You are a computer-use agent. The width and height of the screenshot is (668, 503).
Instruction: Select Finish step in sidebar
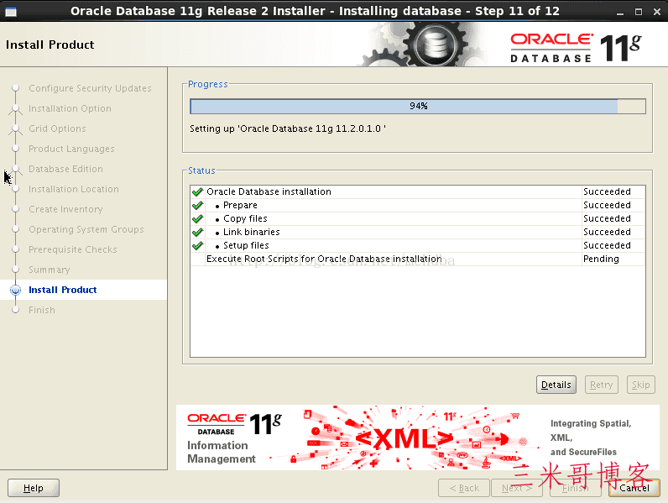tap(42, 310)
